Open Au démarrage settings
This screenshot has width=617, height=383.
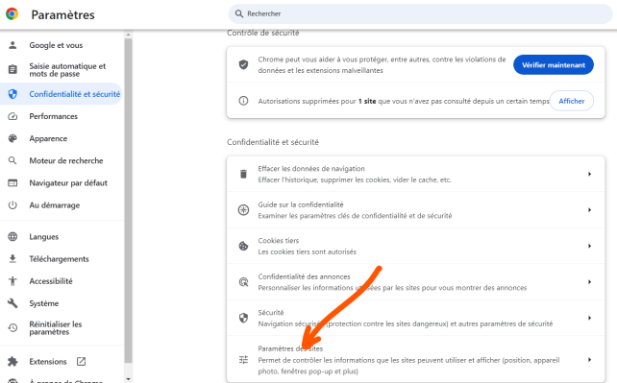pyautogui.click(x=55, y=205)
